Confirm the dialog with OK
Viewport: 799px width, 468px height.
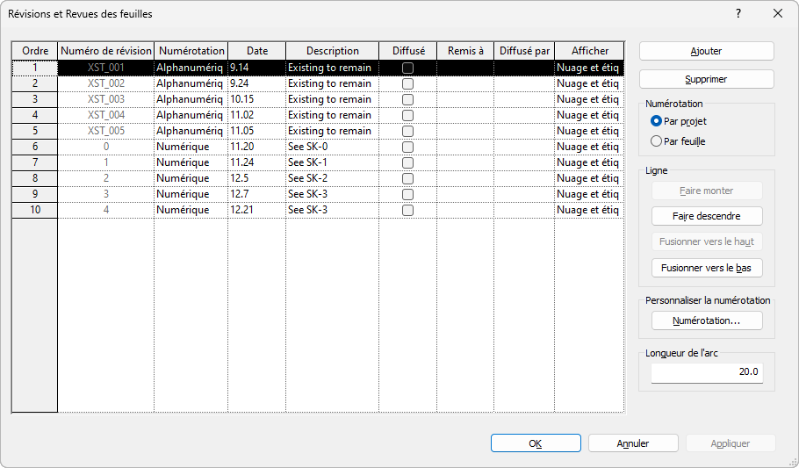click(x=536, y=443)
